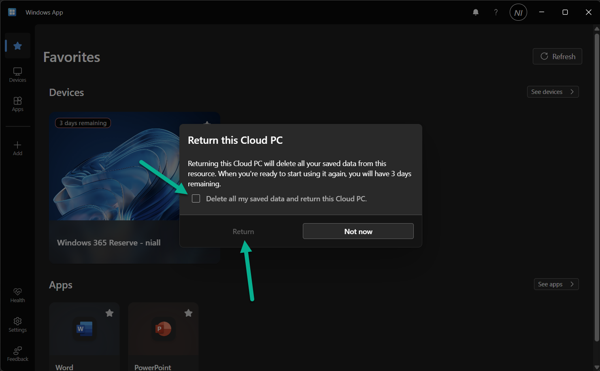
Task: Launch the PowerPoint app icon
Action: pyautogui.click(x=164, y=328)
